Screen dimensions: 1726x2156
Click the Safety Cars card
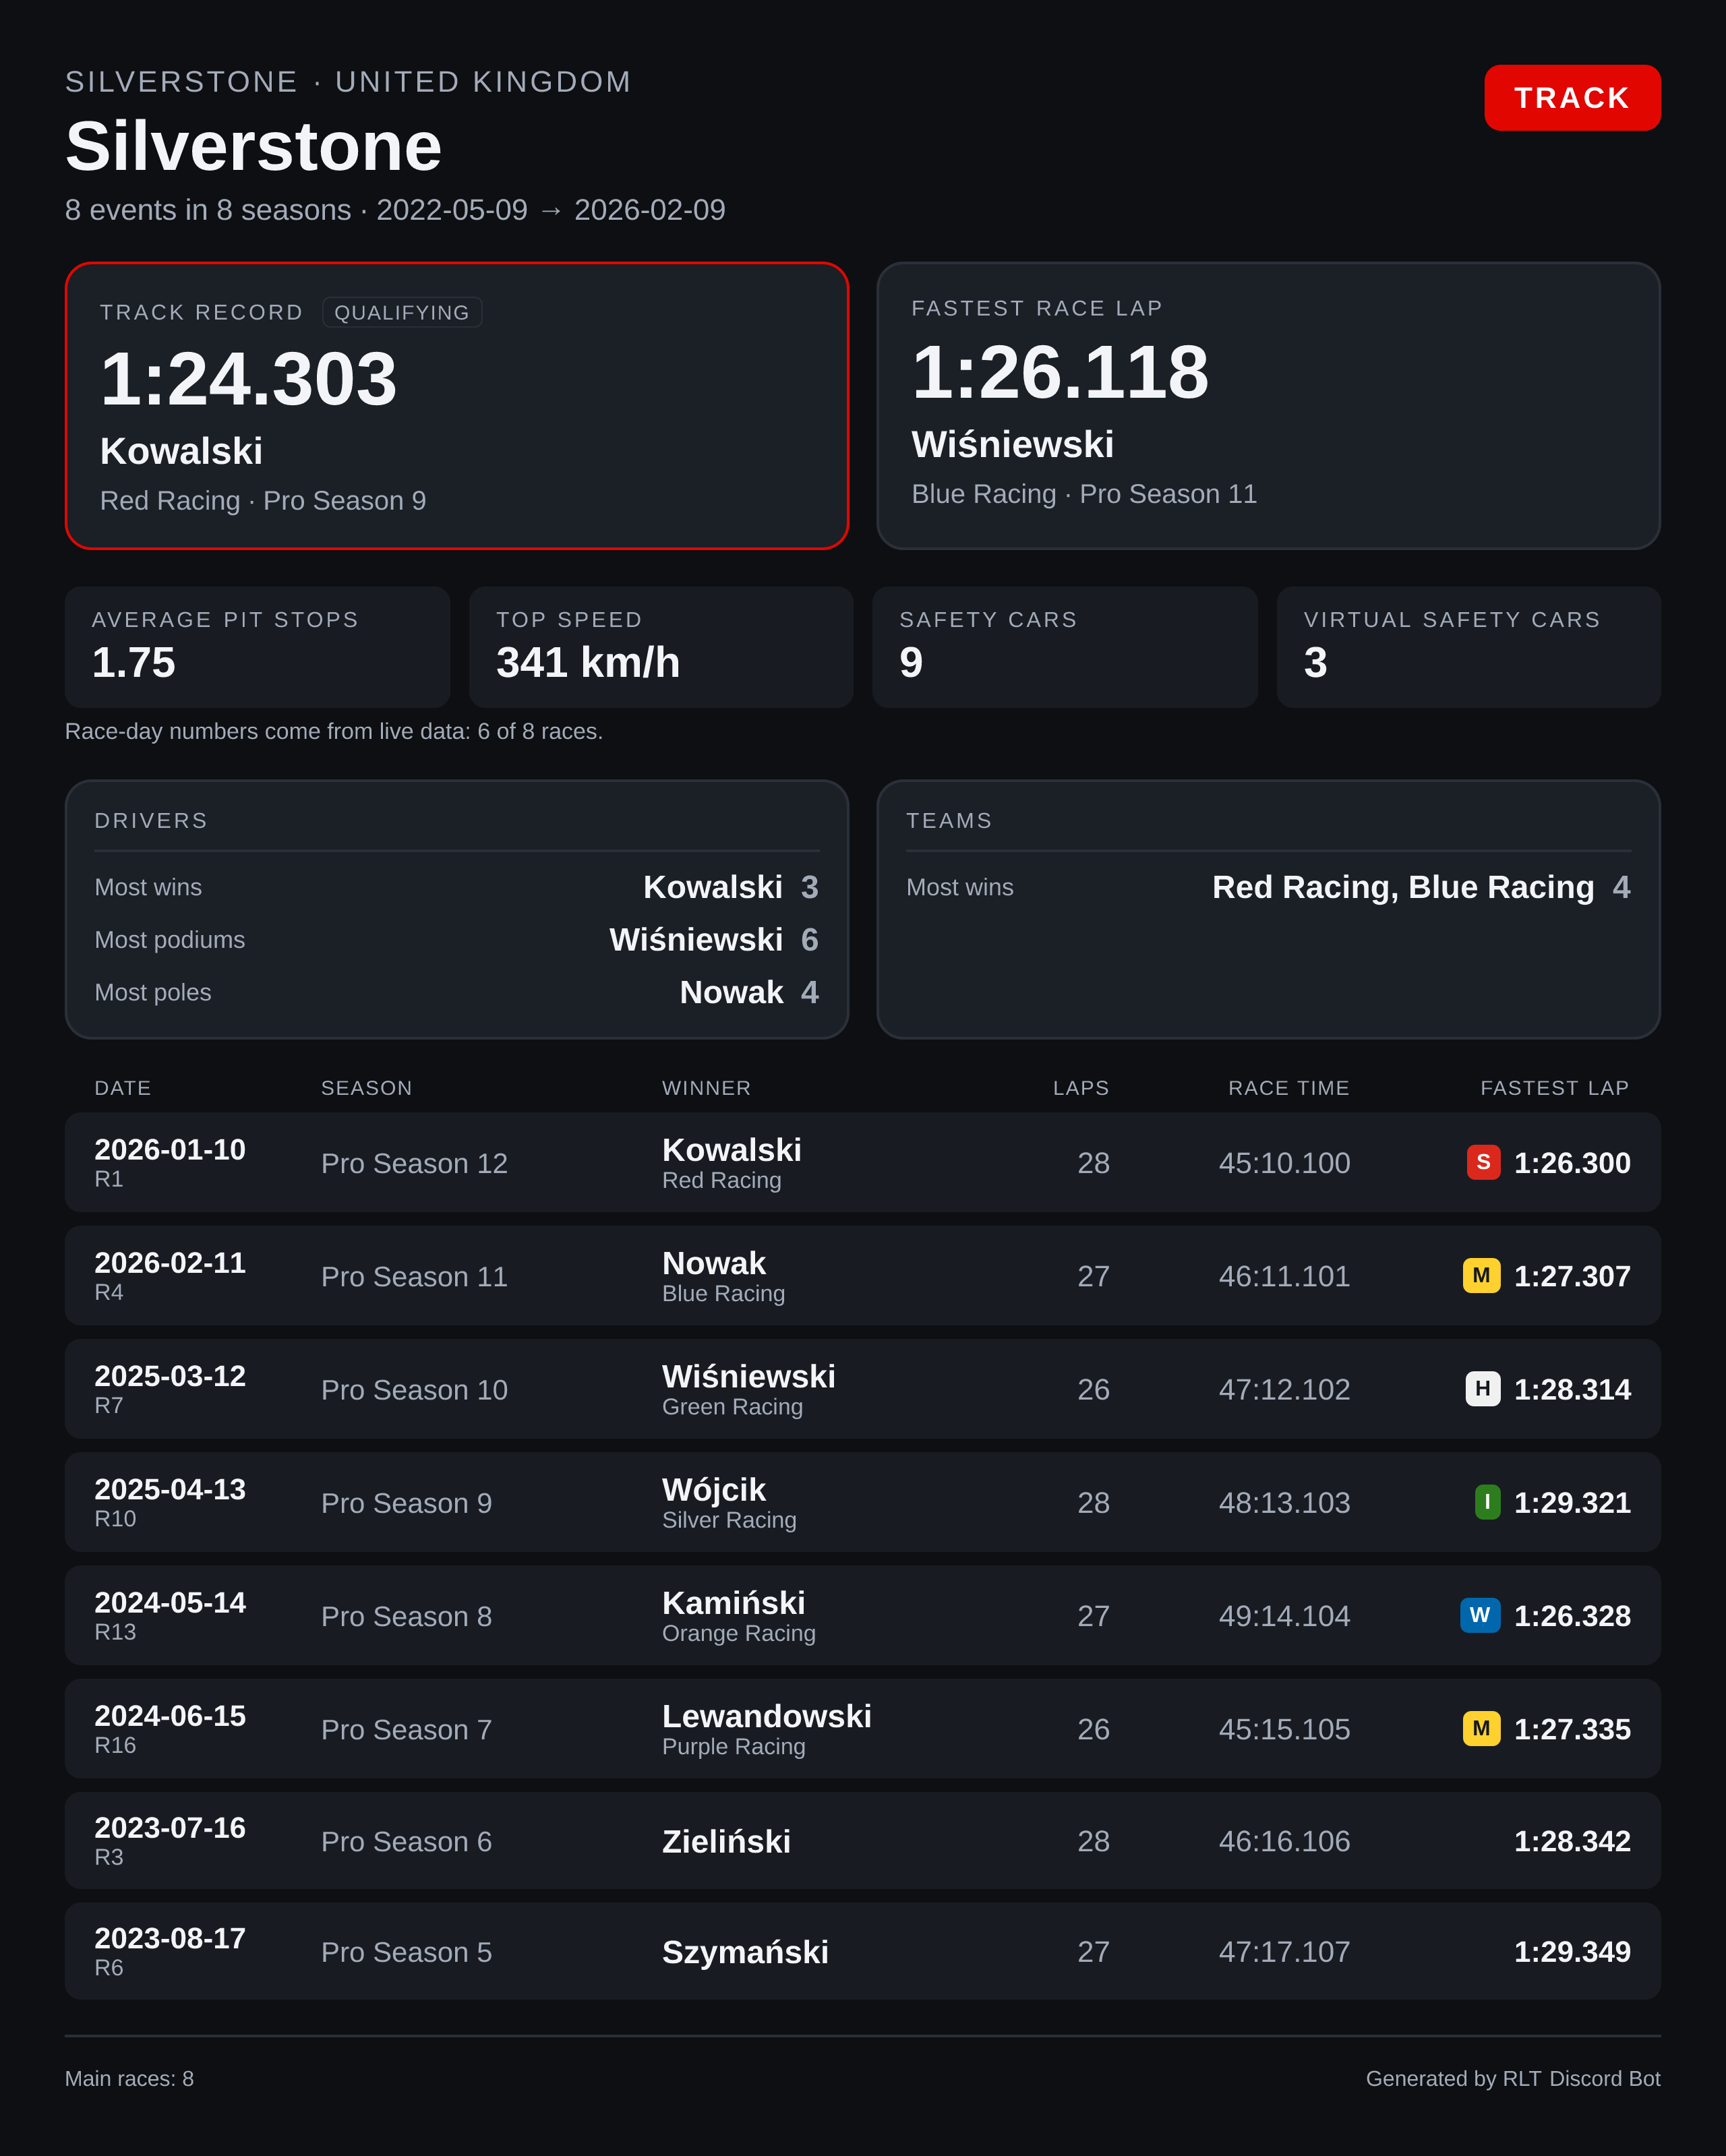tap(1064, 647)
